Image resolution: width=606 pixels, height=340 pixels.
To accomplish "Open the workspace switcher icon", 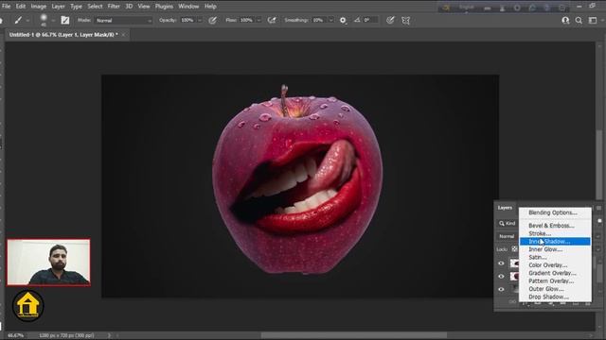I will [593, 21].
